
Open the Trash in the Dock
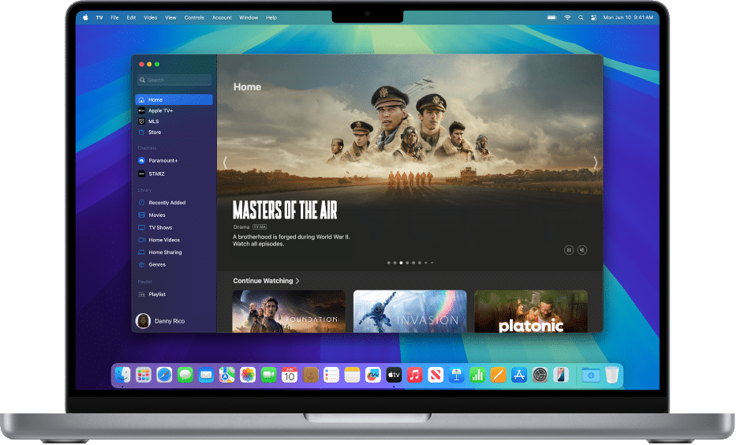tap(612, 375)
